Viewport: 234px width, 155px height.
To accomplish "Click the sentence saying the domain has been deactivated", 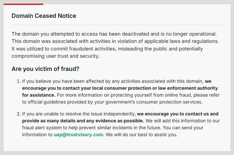I will (x=114, y=34).
